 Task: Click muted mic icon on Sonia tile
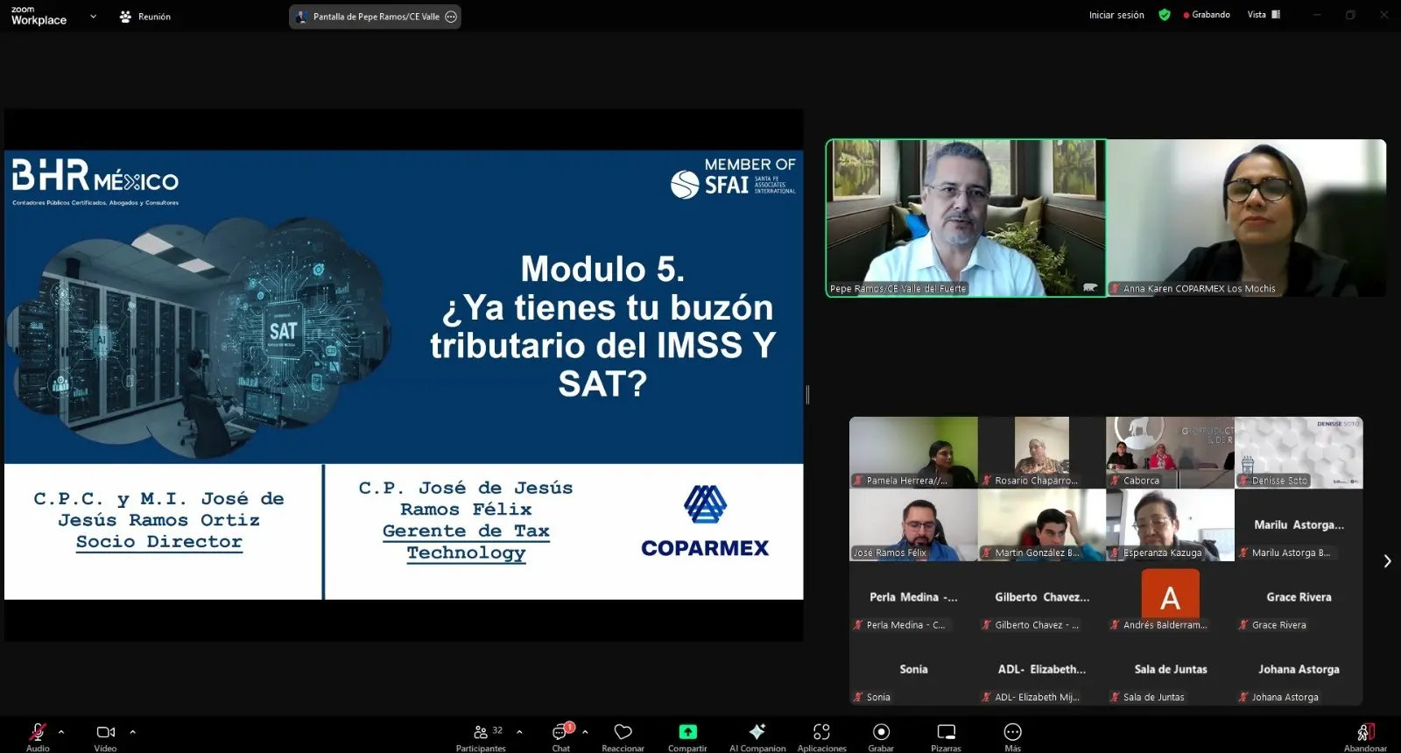click(x=859, y=698)
